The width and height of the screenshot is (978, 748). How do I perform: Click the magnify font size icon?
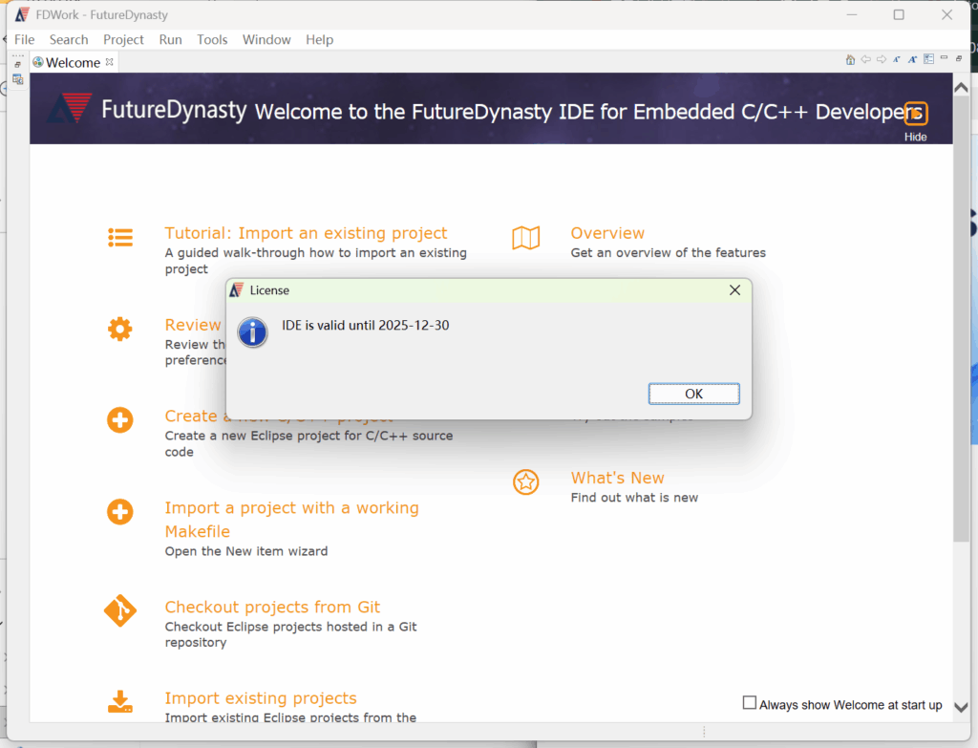point(912,59)
